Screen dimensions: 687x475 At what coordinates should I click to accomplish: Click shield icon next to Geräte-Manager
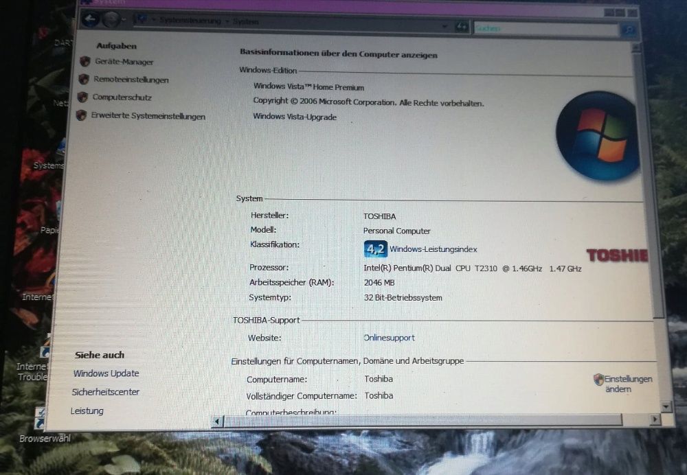point(85,61)
